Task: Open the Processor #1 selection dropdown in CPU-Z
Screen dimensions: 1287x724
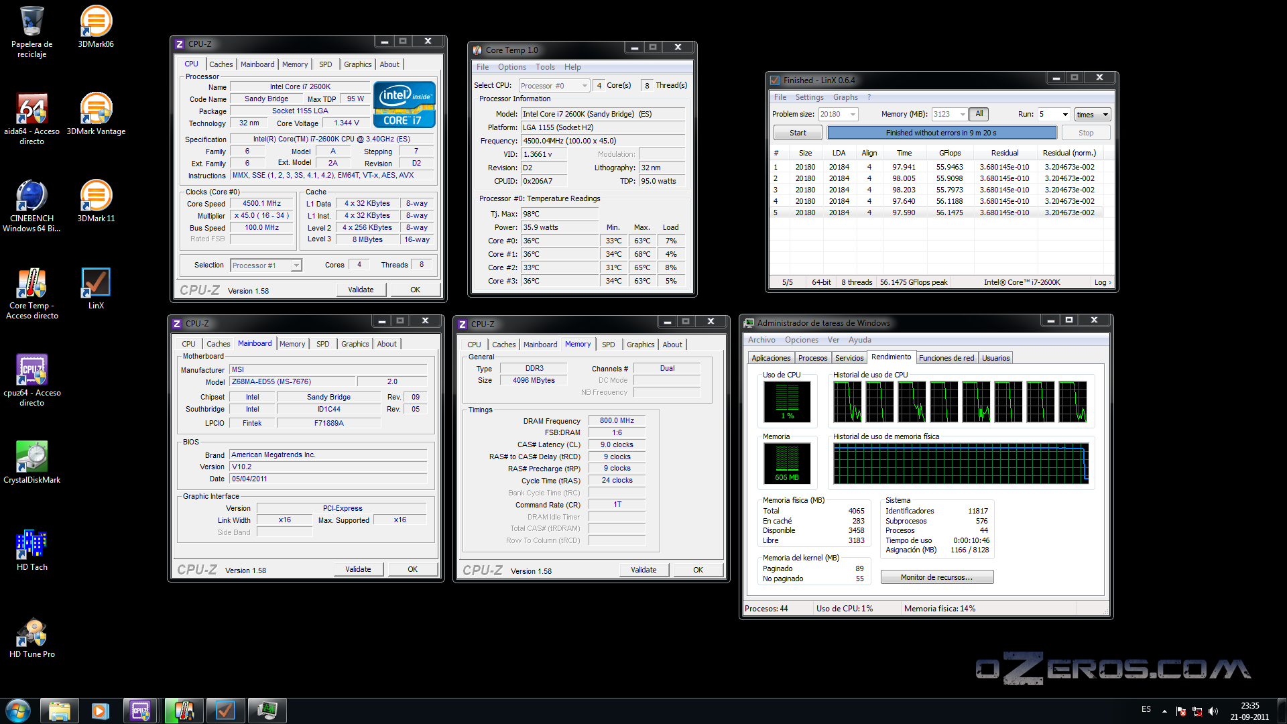Action: (266, 265)
